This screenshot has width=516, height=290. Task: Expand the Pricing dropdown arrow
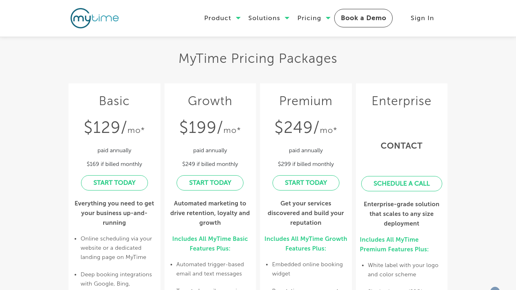click(x=328, y=18)
